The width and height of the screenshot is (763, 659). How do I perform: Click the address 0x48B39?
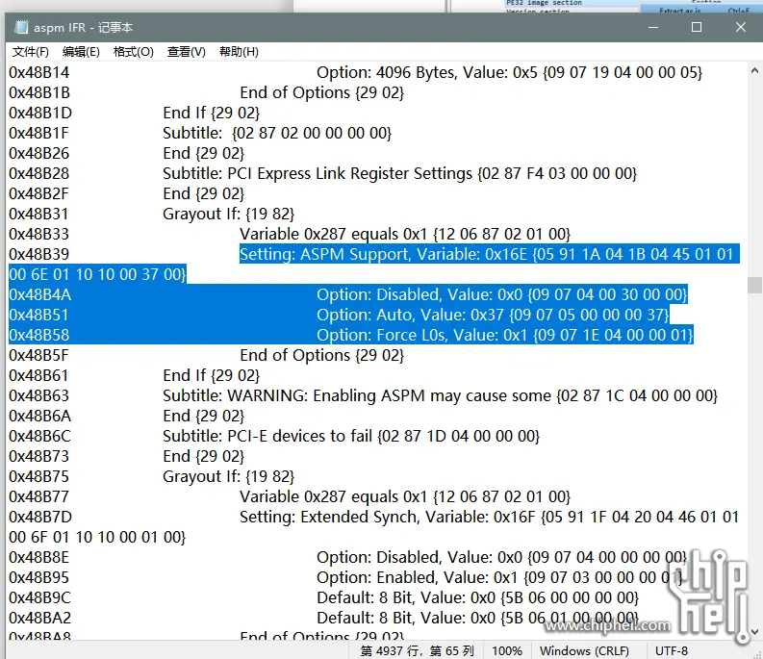coord(38,254)
